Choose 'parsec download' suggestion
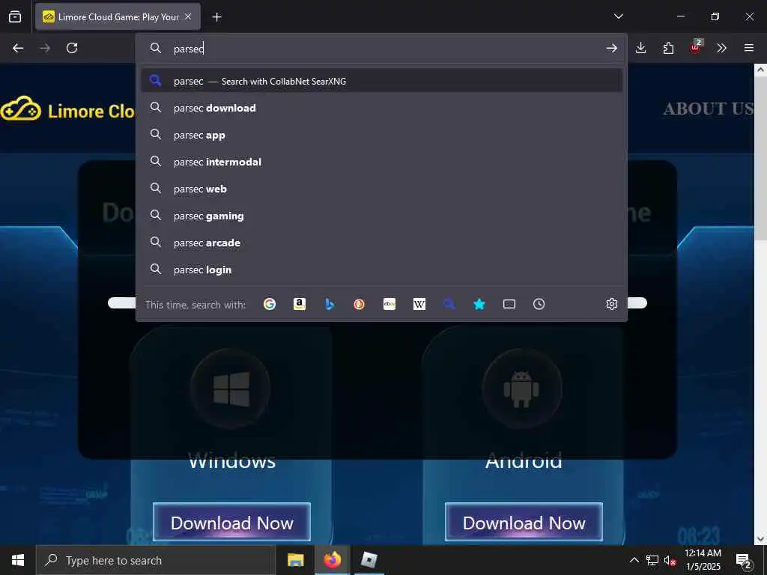767x575 pixels. (381, 108)
